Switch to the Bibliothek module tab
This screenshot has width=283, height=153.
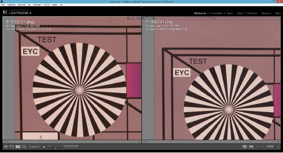pos(200,13)
